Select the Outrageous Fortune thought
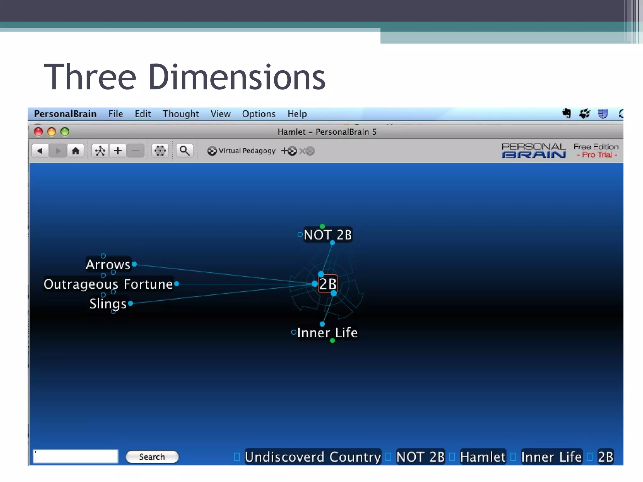The width and height of the screenshot is (643, 482). click(108, 284)
